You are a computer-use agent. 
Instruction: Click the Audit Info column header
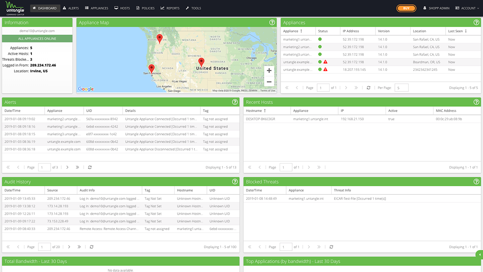point(109,190)
